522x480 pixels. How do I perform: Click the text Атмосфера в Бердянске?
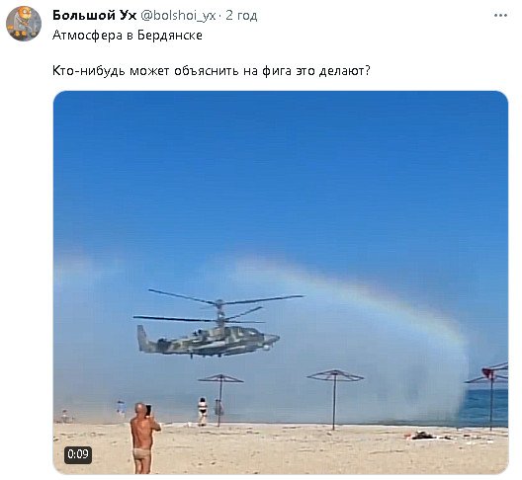(128, 36)
